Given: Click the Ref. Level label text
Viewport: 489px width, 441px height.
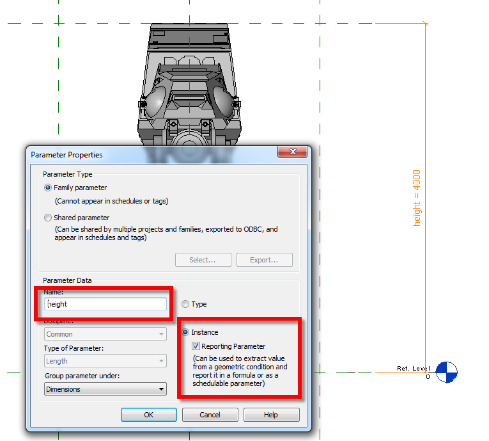Looking at the screenshot, I should tap(414, 369).
